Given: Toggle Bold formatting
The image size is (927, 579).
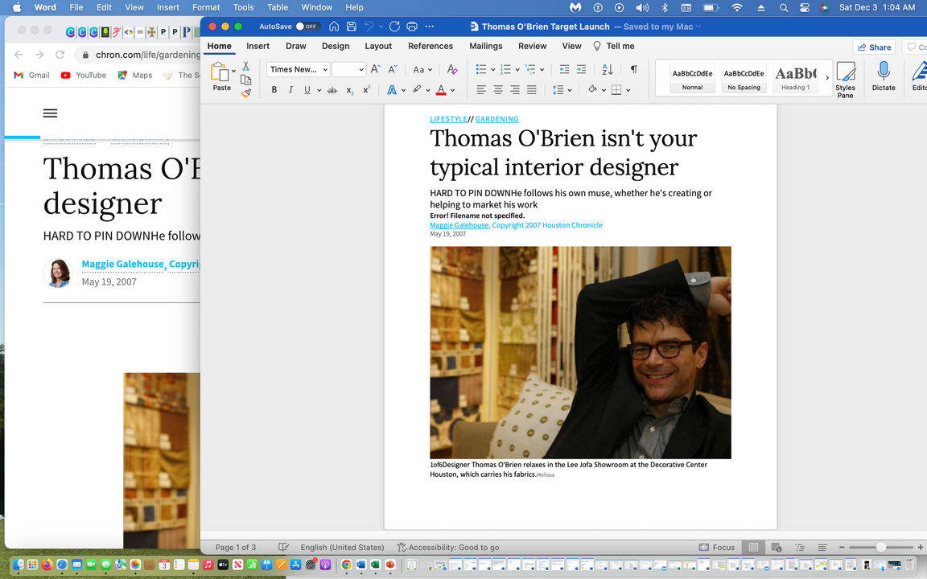Looking at the screenshot, I should [274, 90].
